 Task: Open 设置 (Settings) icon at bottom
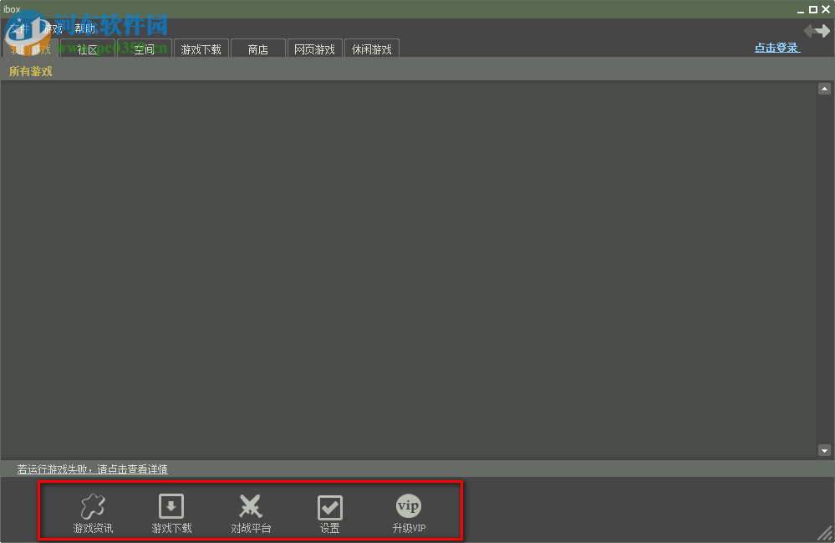tap(329, 511)
